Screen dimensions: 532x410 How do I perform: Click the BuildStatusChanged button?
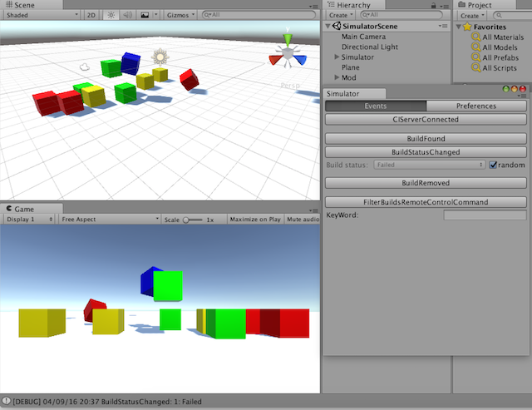[x=426, y=152]
